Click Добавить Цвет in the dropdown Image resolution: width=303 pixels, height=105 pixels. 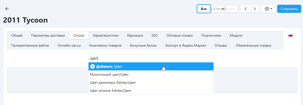151,66
